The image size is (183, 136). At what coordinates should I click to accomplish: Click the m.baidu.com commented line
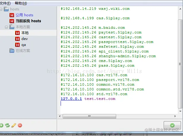[x=93, y=28]
